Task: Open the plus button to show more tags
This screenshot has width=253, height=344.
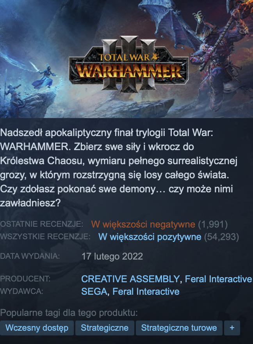Action: click(x=232, y=328)
